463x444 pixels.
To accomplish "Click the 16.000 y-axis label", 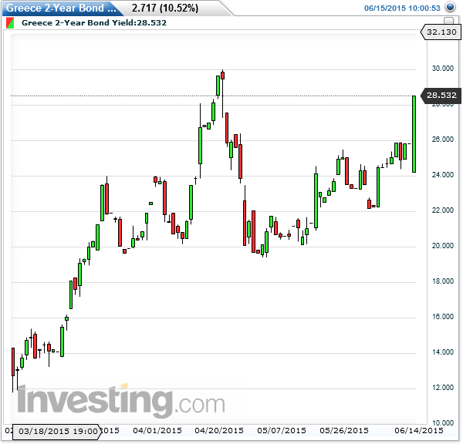I will (x=442, y=317).
